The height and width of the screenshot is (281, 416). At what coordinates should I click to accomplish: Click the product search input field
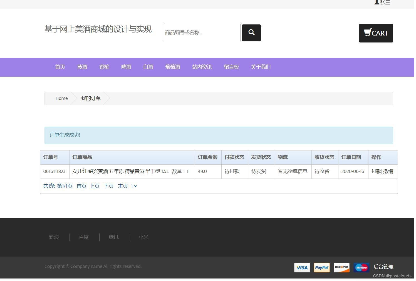[202, 32]
